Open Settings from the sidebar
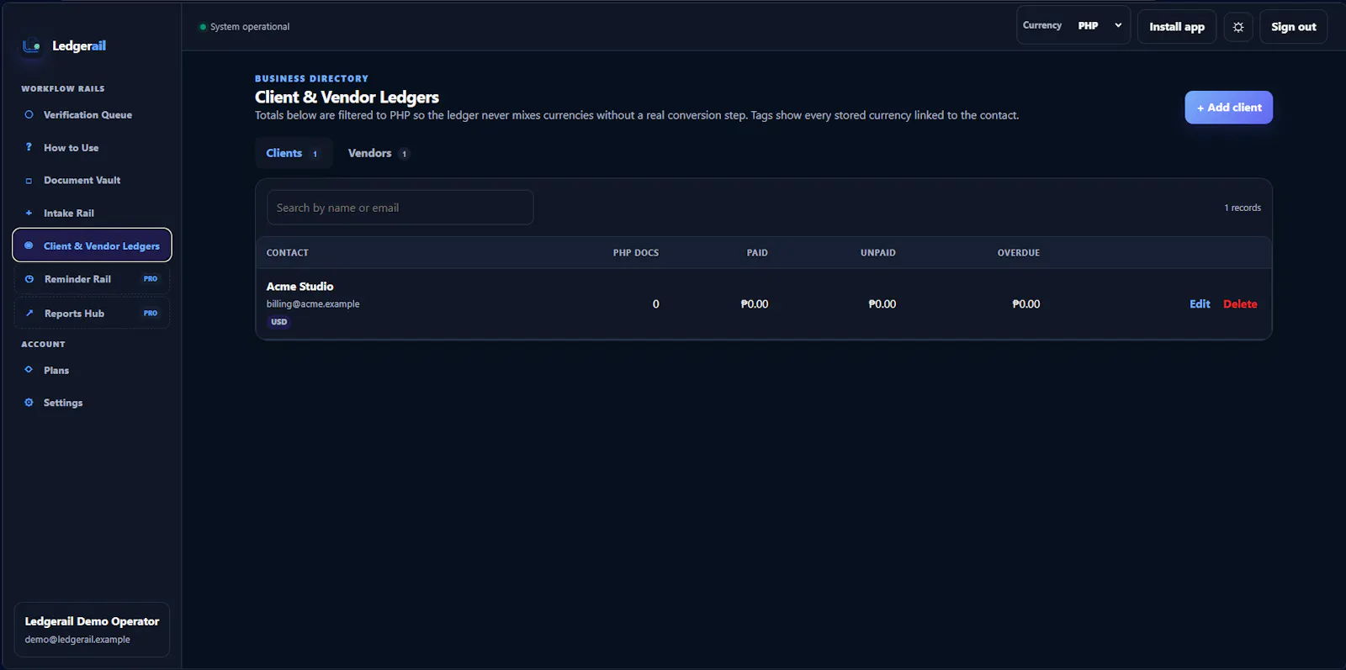The width and height of the screenshot is (1346, 670). (x=92, y=403)
